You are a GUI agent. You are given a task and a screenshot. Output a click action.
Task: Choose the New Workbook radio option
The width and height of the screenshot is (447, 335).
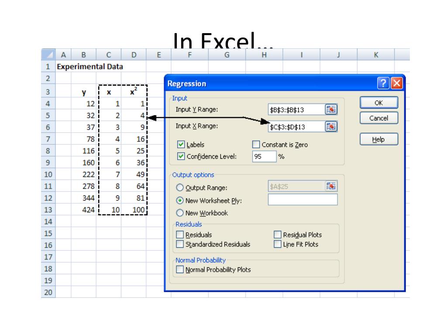179,213
